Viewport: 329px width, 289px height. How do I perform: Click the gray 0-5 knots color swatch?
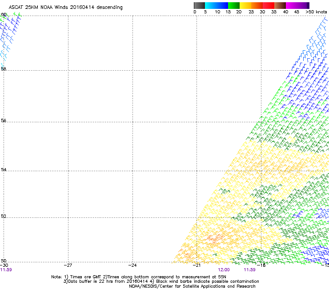pos(199,5)
